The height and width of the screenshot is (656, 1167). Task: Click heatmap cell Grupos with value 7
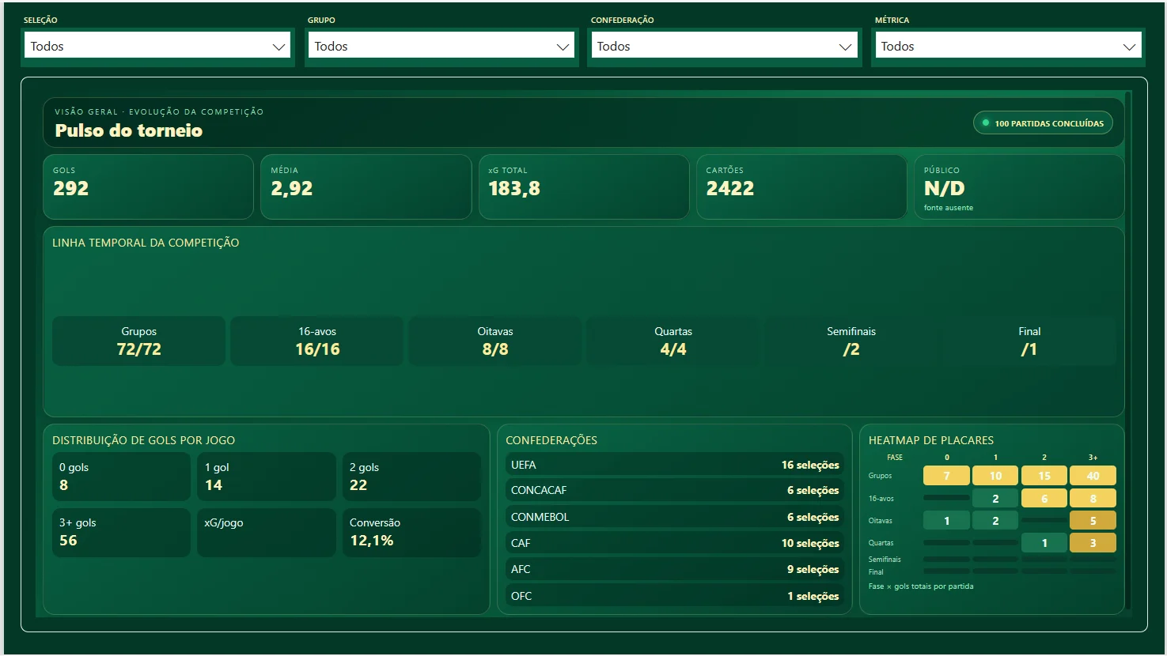point(946,476)
